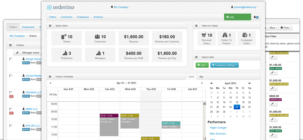
Task: Open the Customers menu in main navbar
Action: click(66, 17)
